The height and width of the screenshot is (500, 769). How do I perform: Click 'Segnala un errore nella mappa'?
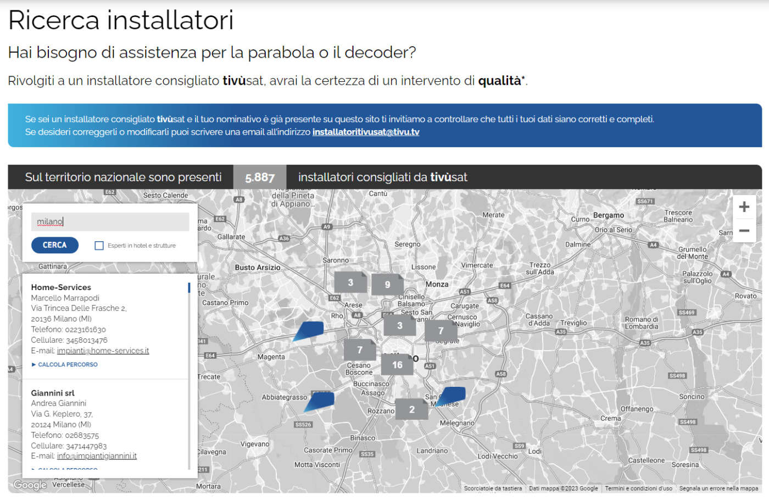pyautogui.click(x=718, y=488)
